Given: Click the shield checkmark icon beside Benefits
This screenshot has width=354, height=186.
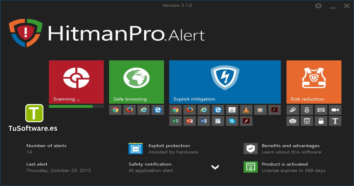Looking at the screenshot, I should (250, 149).
